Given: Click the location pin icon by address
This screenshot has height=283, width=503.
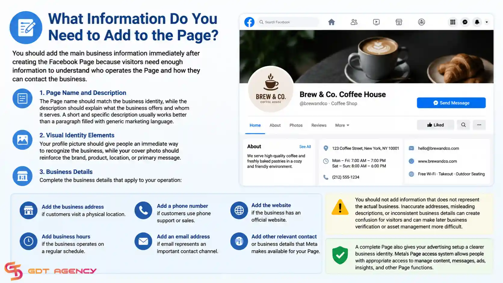Looking at the screenshot, I should (x=326, y=148).
